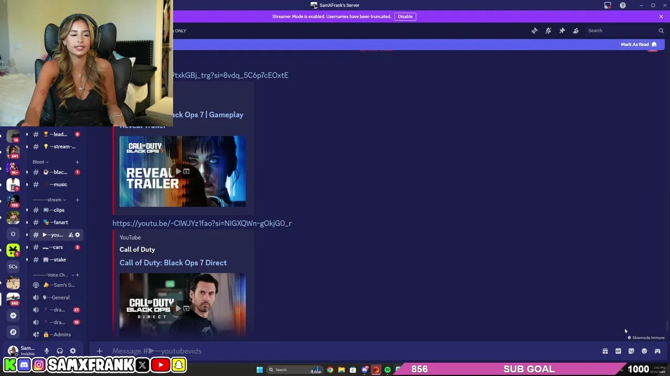Disable Streamer Mode via the banner button
This screenshot has height=376, width=670.
(405, 16)
